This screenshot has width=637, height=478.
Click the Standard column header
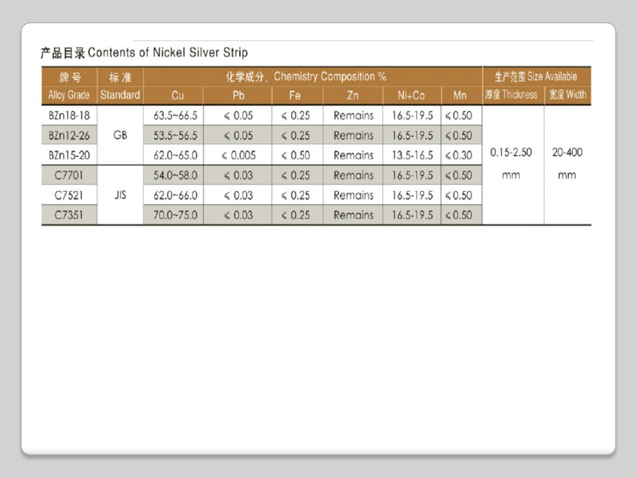point(120,95)
